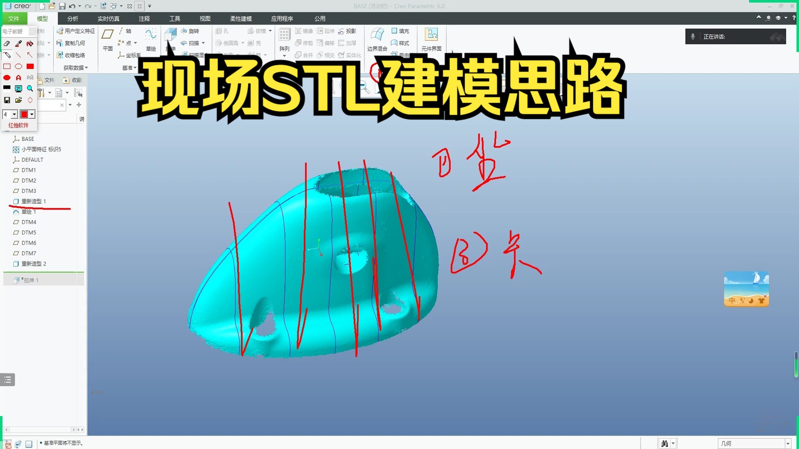Image resolution: width=799 pixels, height=449 pixels.
Task: Open the 文件 (File) menu
Action: [14, 18]
